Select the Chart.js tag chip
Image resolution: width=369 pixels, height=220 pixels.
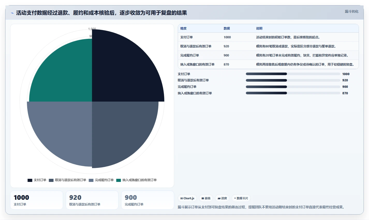[x=187, y=198]
